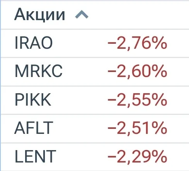
Task: Open the MRKC ticker
Action: [39, 71]
